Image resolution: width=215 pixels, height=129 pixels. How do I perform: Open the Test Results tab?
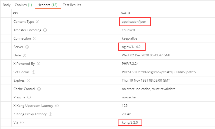pyautogui.click(x=72, y=5)
